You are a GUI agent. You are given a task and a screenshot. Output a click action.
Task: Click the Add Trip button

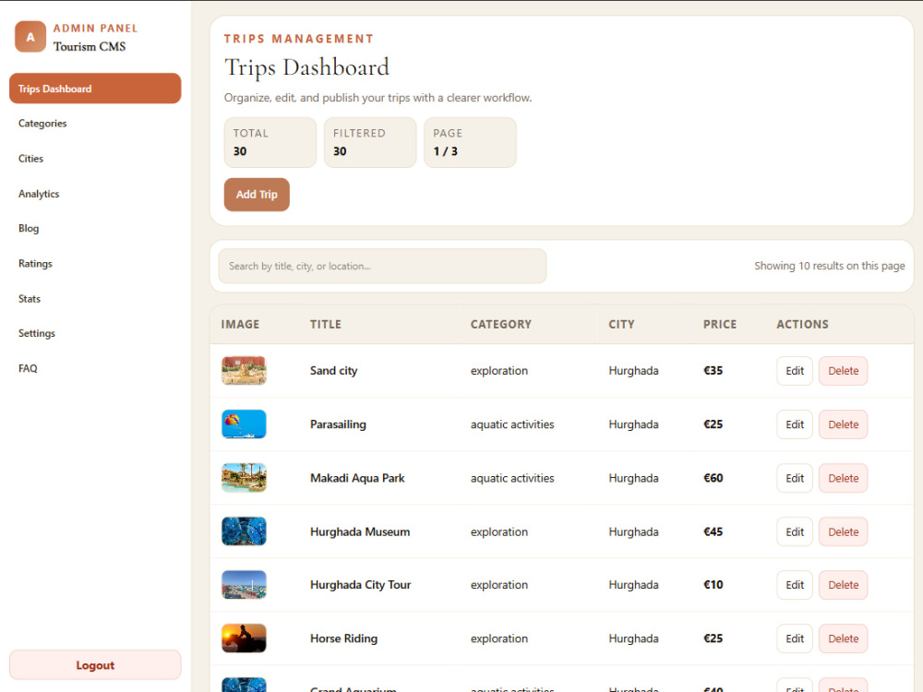point(257,194)
